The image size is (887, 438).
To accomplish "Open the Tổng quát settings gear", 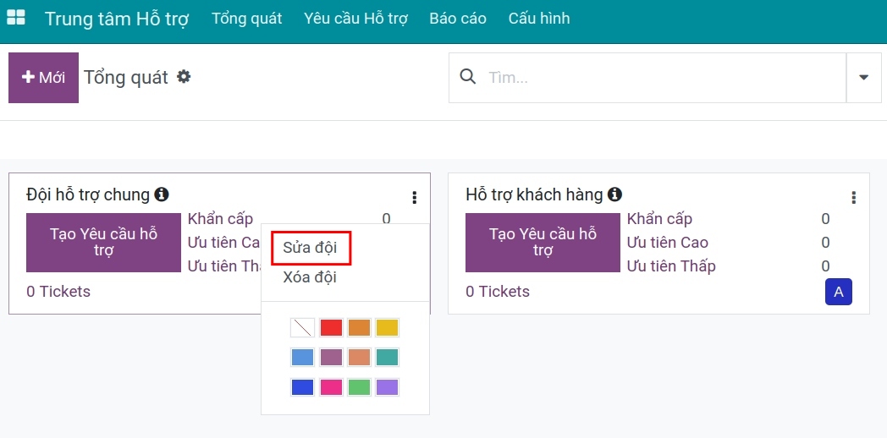I will pyautogui.click(x=184, y=76).
